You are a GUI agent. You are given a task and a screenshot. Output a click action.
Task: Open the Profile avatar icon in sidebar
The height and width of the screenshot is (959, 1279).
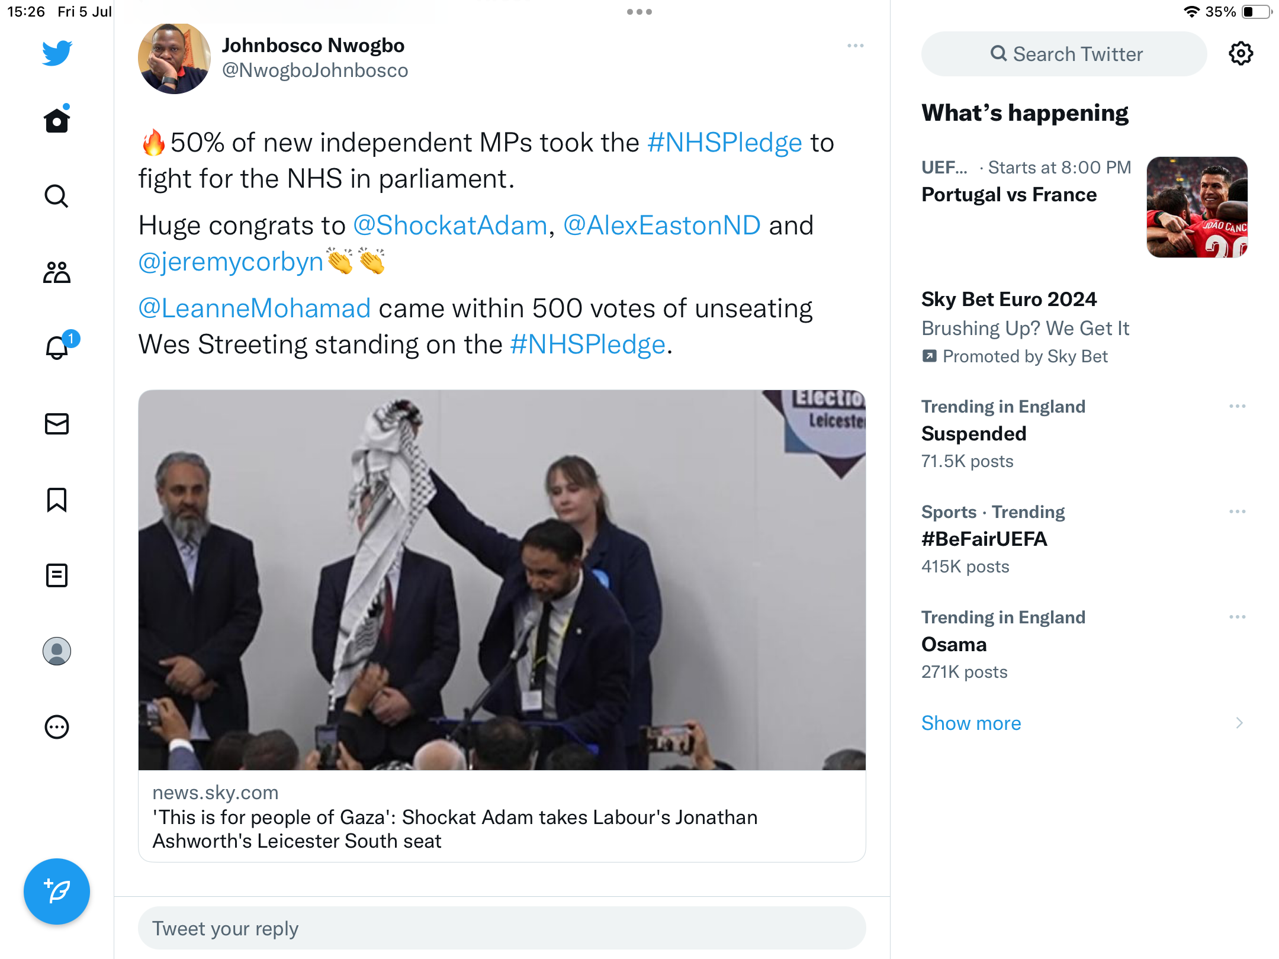(57, 651)
